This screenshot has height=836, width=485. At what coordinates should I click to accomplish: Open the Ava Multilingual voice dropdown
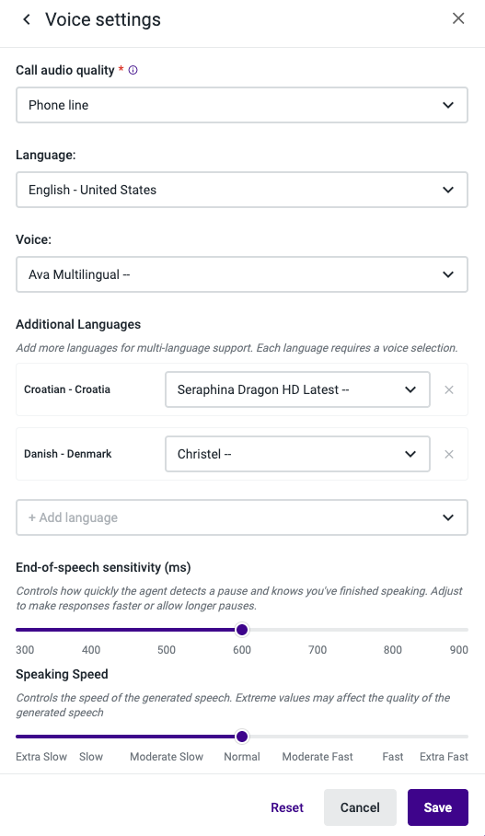[242, 274]
